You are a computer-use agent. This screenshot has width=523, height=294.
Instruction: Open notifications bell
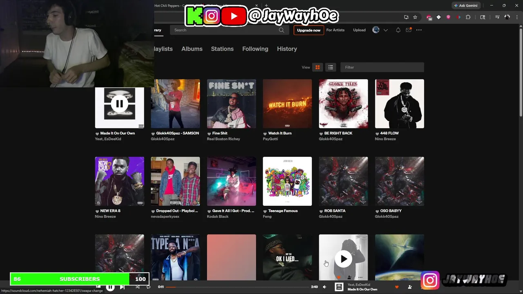click(398, 30)
